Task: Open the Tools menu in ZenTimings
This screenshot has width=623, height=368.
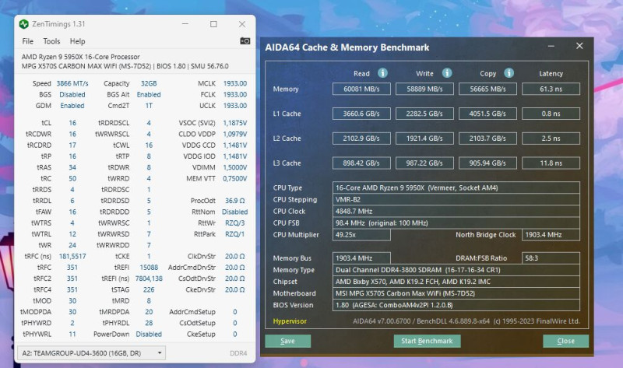Action: (x=51, y=41)
